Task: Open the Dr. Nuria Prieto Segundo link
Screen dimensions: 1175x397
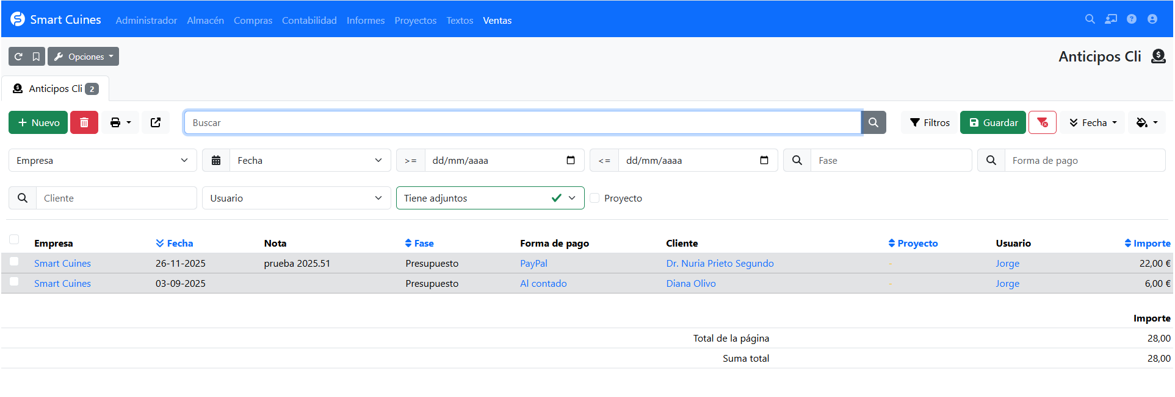Action: click(720, 263)
